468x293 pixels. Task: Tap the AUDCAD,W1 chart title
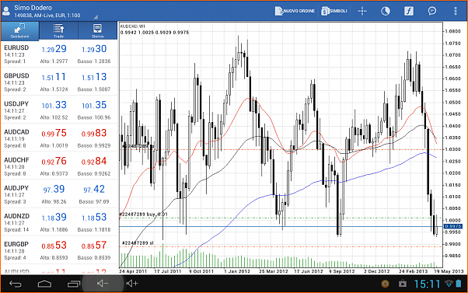coord(132,26)
